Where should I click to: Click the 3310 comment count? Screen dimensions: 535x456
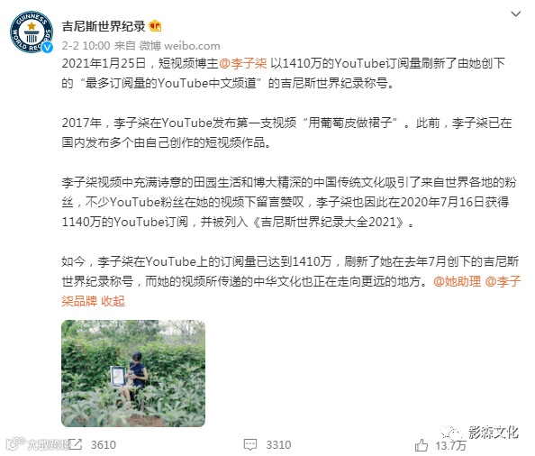[x=278, y=445]
